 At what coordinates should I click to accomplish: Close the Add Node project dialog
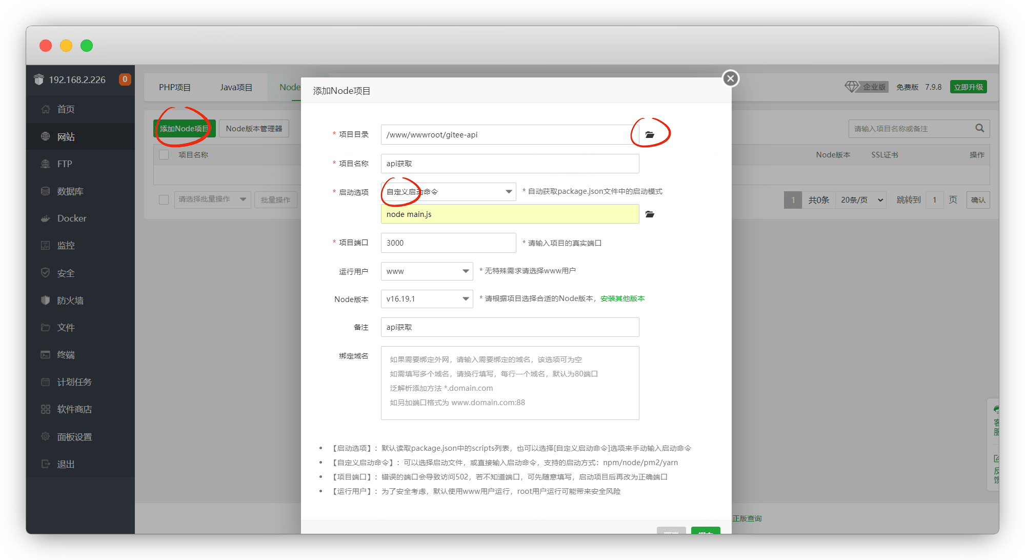(x=730, y=78)
